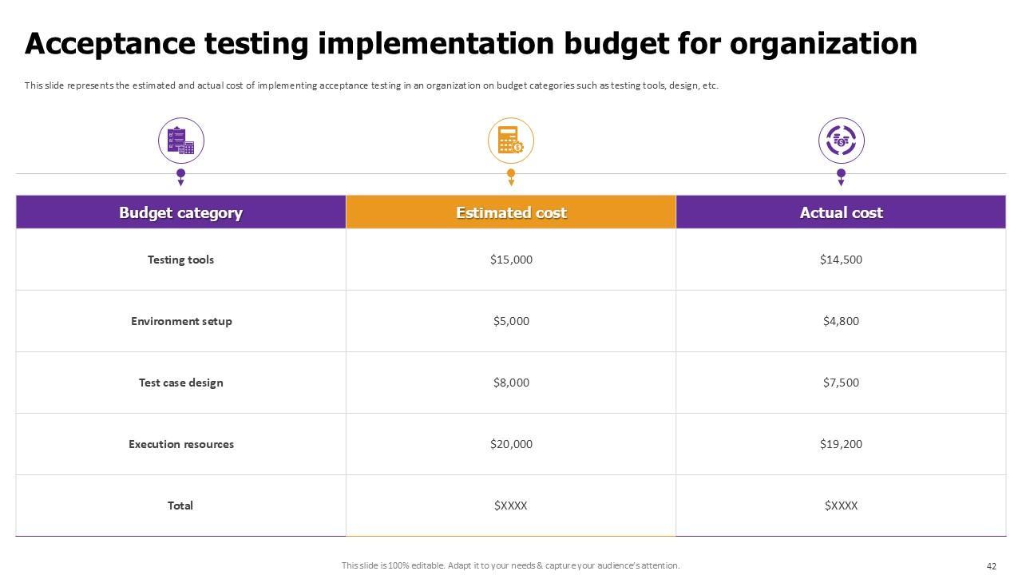
Task: Click the orange pin marker above Estimated cost
Action: point(511,176)
